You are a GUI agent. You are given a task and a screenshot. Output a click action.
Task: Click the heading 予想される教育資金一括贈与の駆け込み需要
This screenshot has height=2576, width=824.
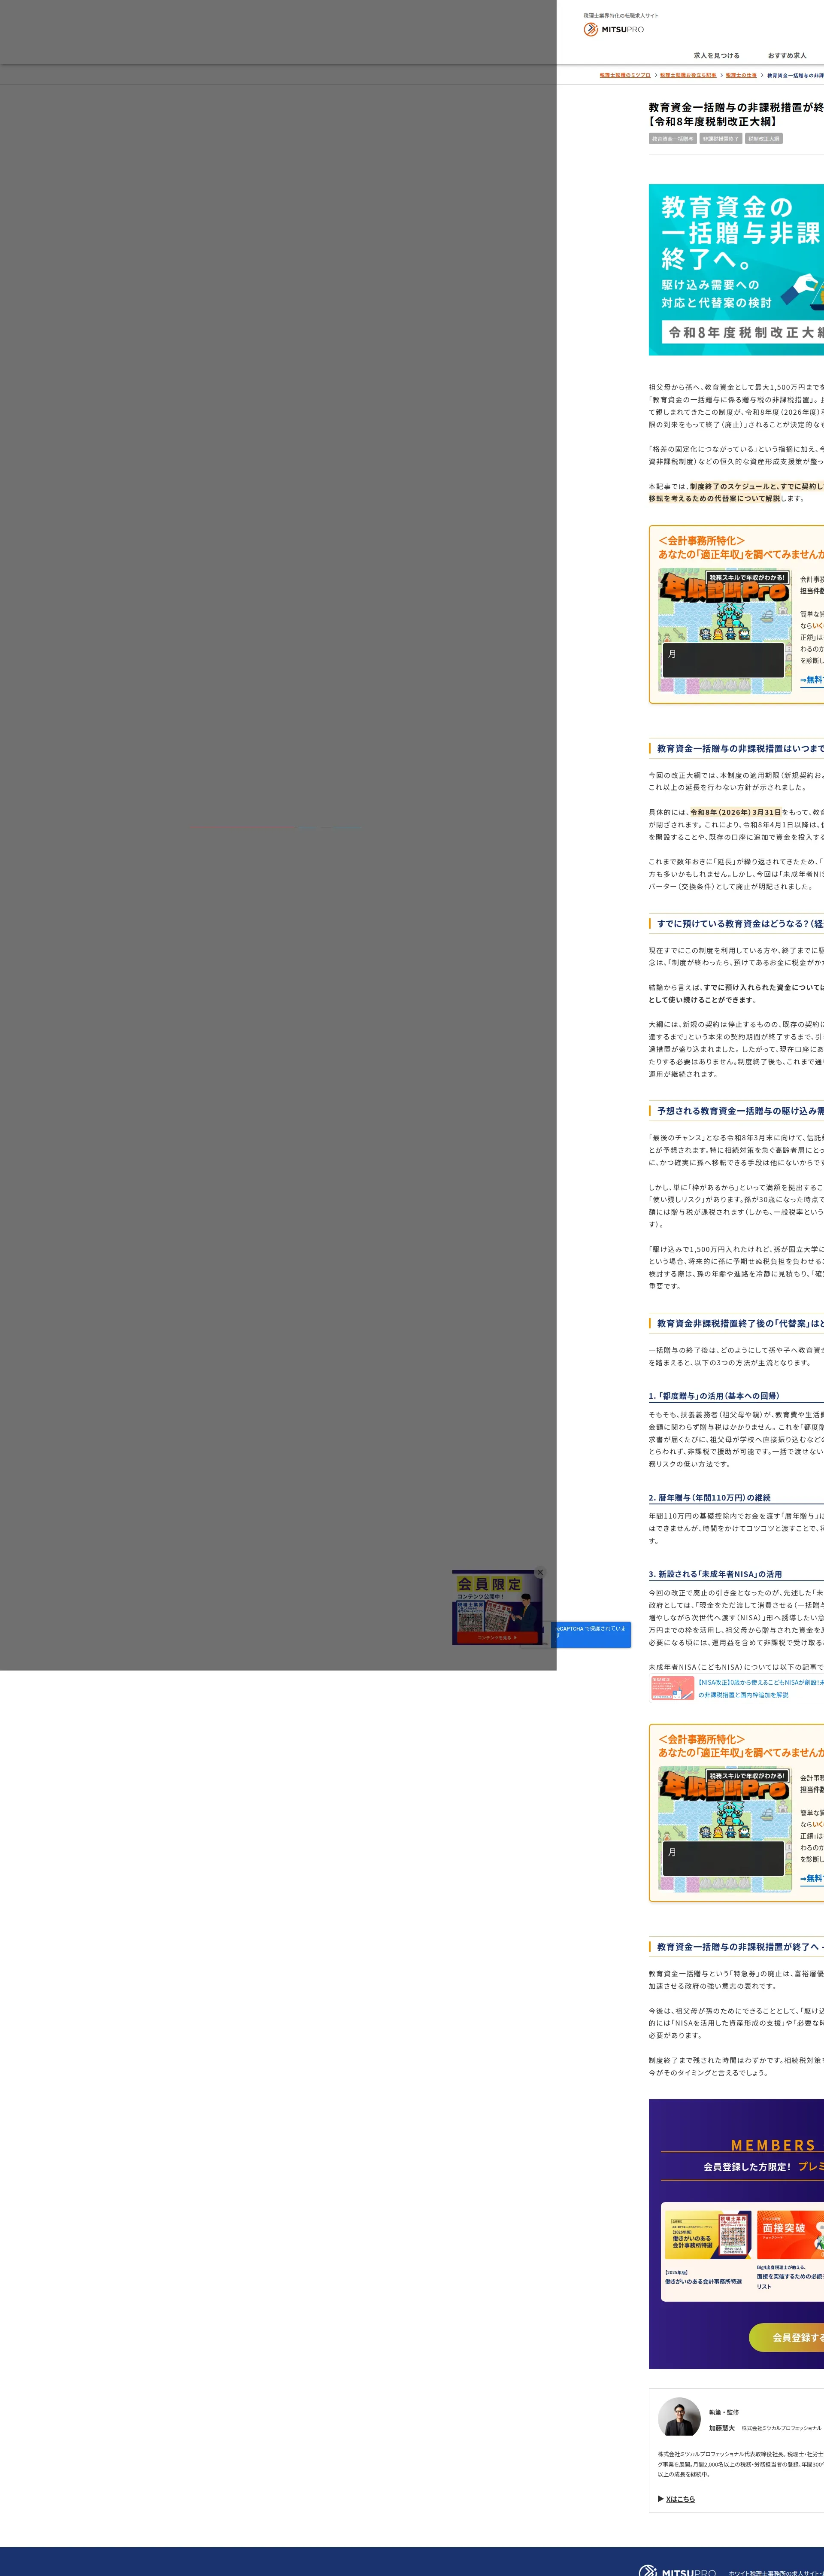pyautogui.click(x=740, y=1111)
